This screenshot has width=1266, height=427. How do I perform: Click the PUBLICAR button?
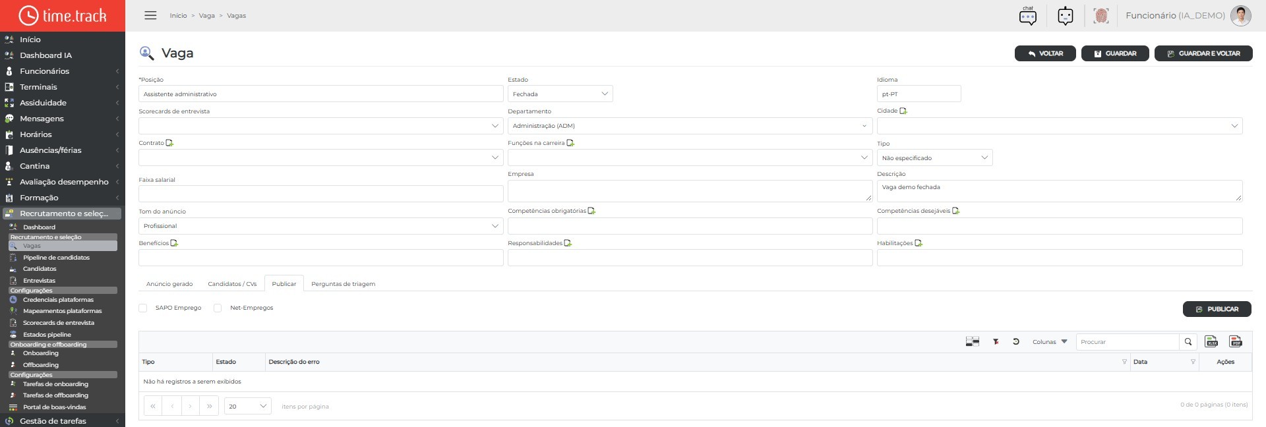[x=1217, y=309]
